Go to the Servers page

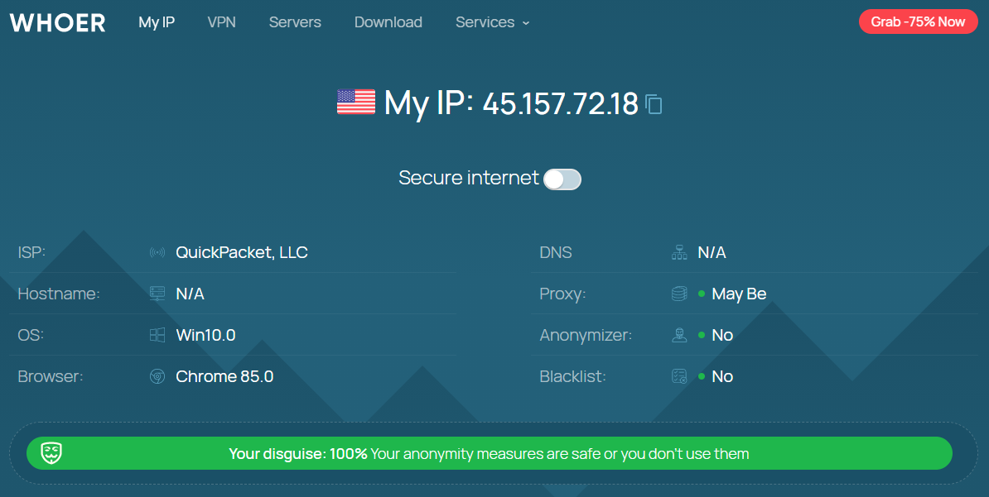[x=295, y=22]
